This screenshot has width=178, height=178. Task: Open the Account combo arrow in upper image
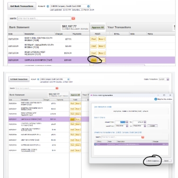pos(89,6)
